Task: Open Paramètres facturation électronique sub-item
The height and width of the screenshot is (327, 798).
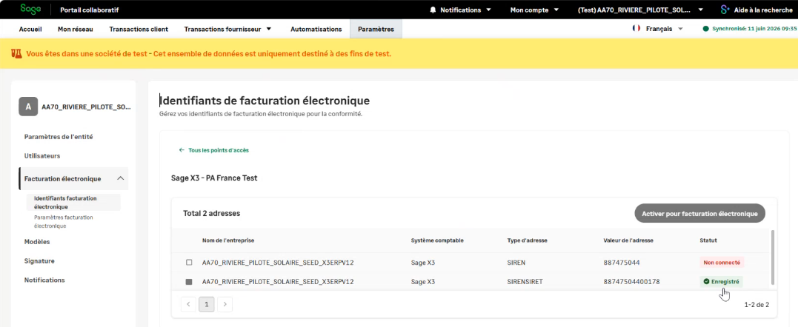Action: [64, 221]
